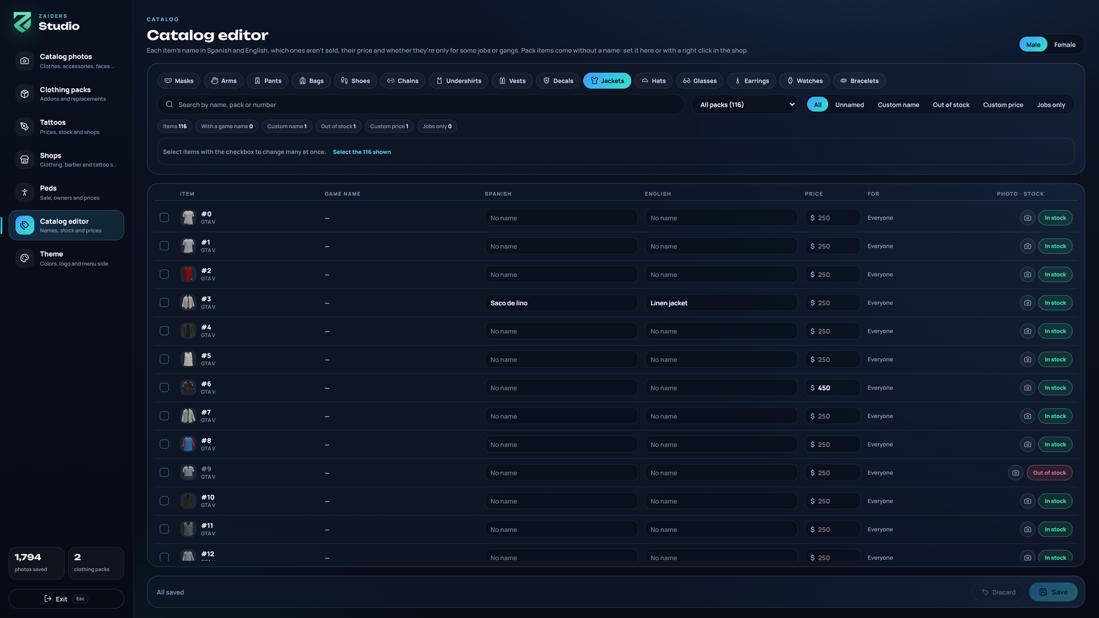Screen dimensions: 1099x618
Task: Open Catalog photos camera icon in sidebar
Action: 24,61
